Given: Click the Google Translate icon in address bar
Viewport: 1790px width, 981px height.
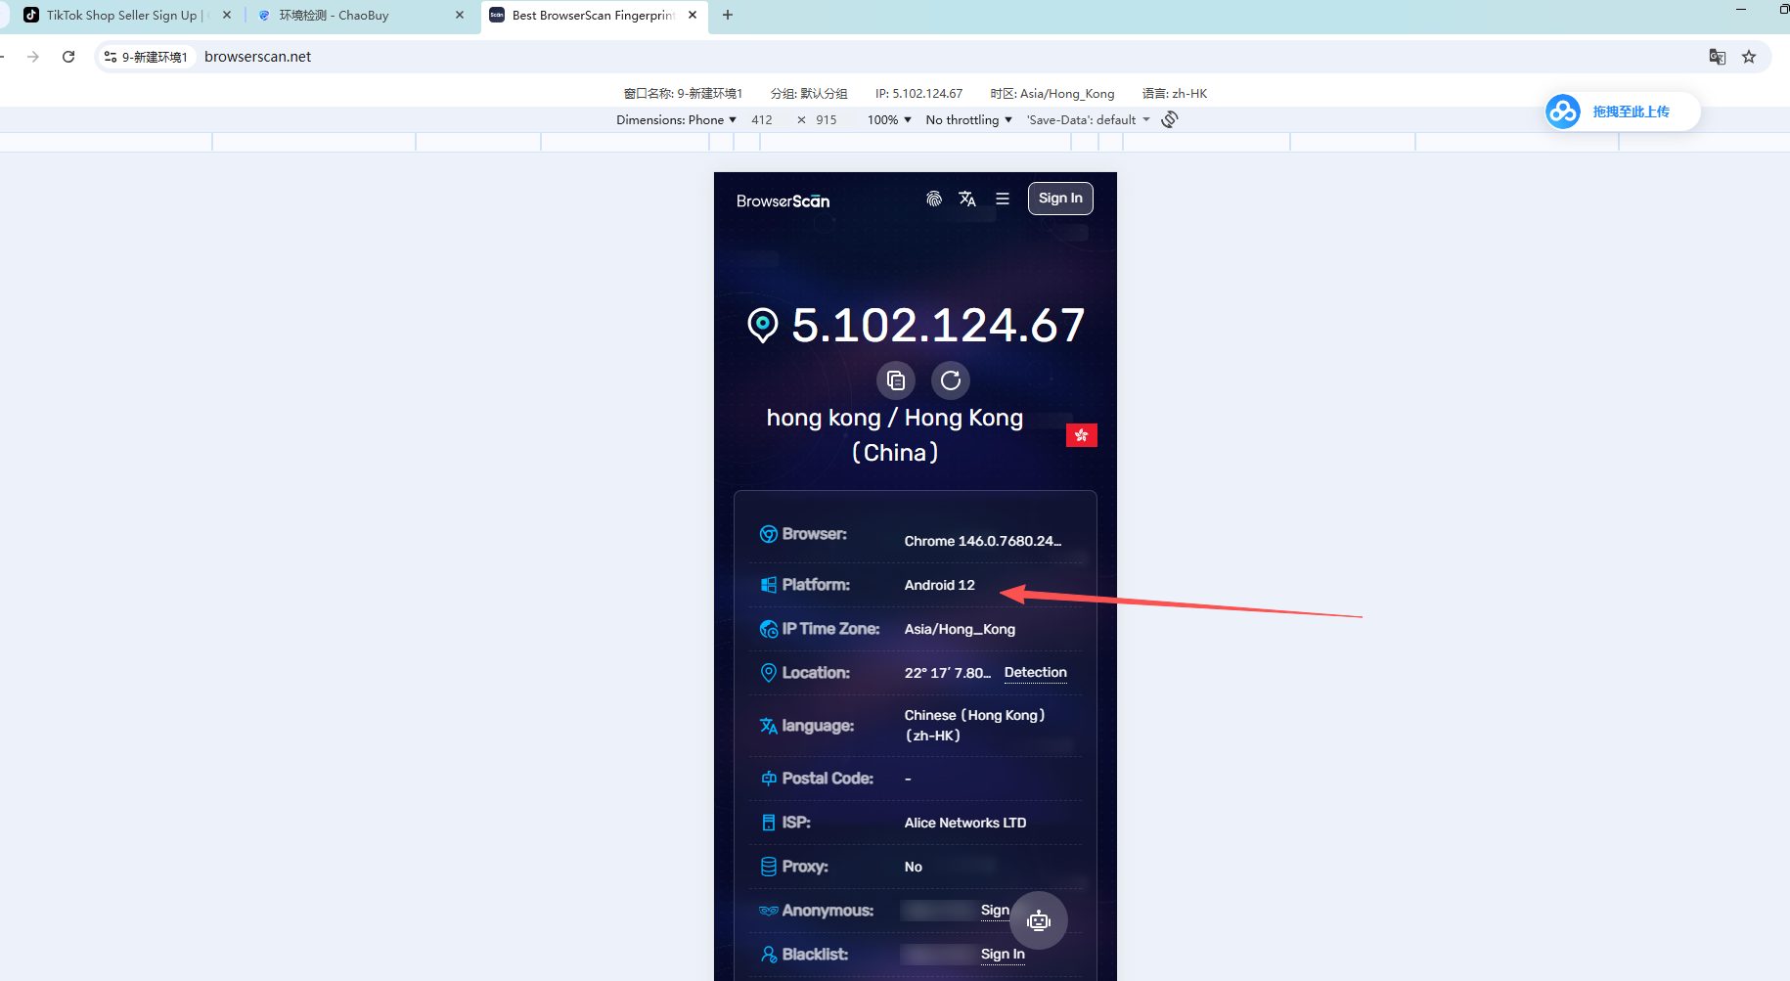Looking at the screenshot, I should [x=1718, y=57].
